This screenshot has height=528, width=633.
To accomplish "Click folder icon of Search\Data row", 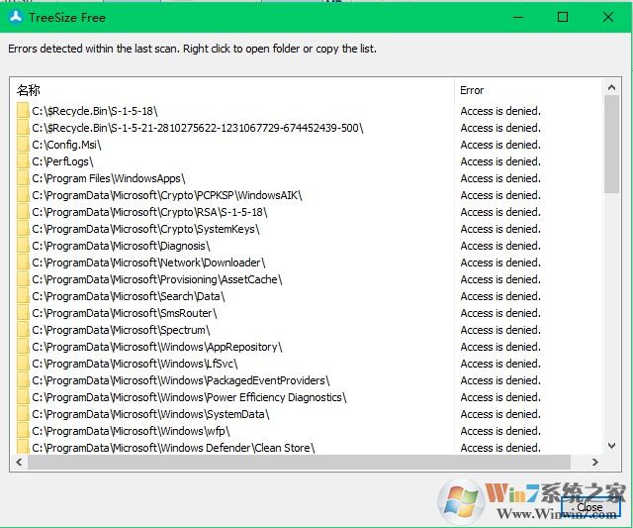I will tap(23, 296).
